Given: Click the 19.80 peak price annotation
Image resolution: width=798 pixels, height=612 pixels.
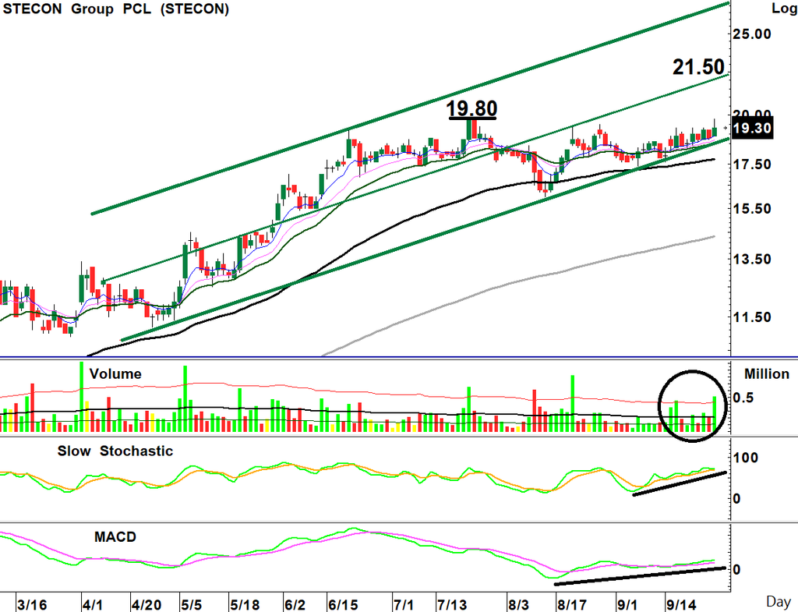Looking at the screenshot, I should 471,108.
